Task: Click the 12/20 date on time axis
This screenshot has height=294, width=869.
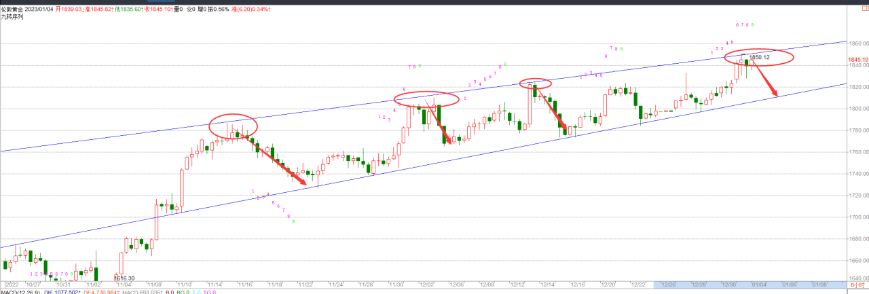Action: 608,284
